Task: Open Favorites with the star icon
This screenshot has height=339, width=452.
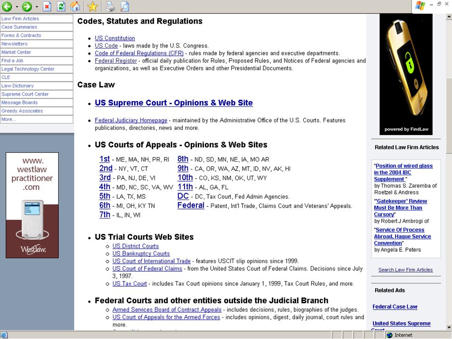Action: [x=93, y=6]
